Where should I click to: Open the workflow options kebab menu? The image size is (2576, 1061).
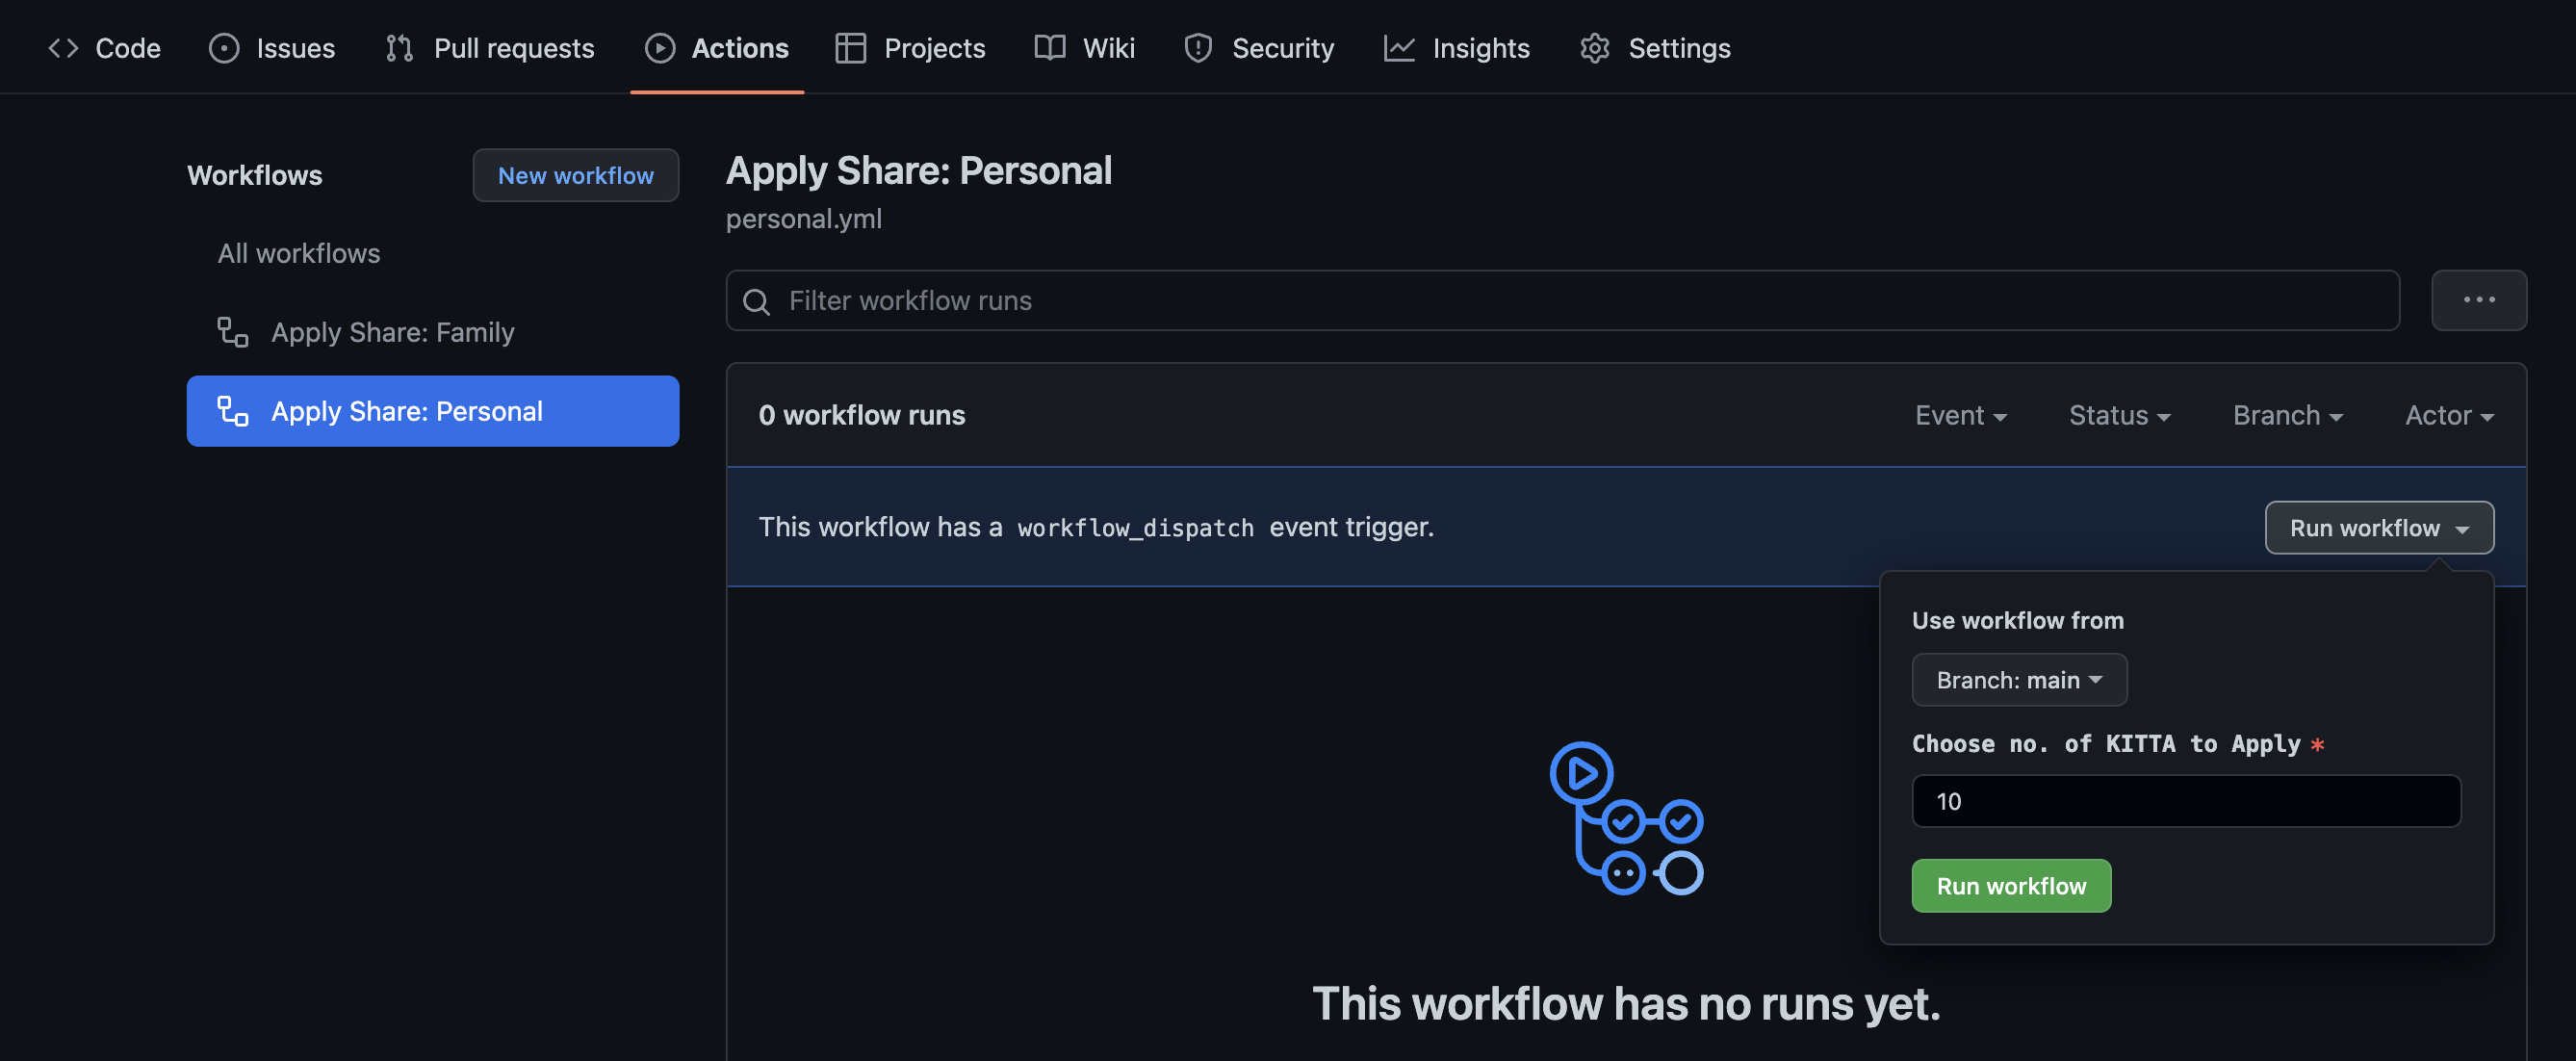[2479, 300]
